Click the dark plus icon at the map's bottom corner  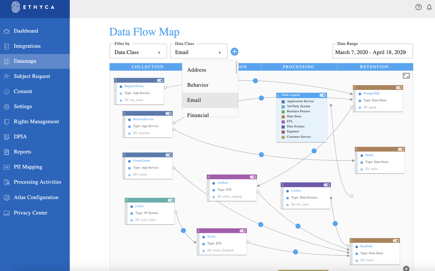pyautogui.click(x=406, y=268)
